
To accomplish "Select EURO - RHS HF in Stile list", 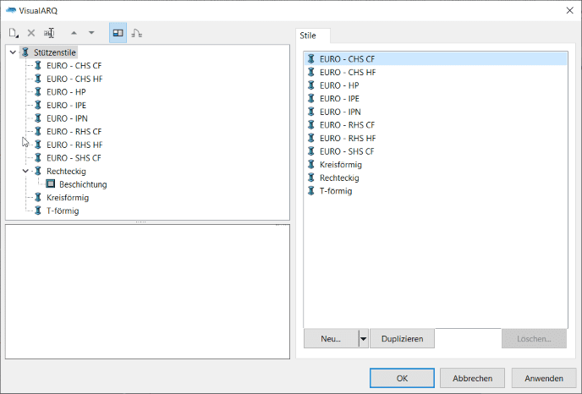I will (436, 139).
